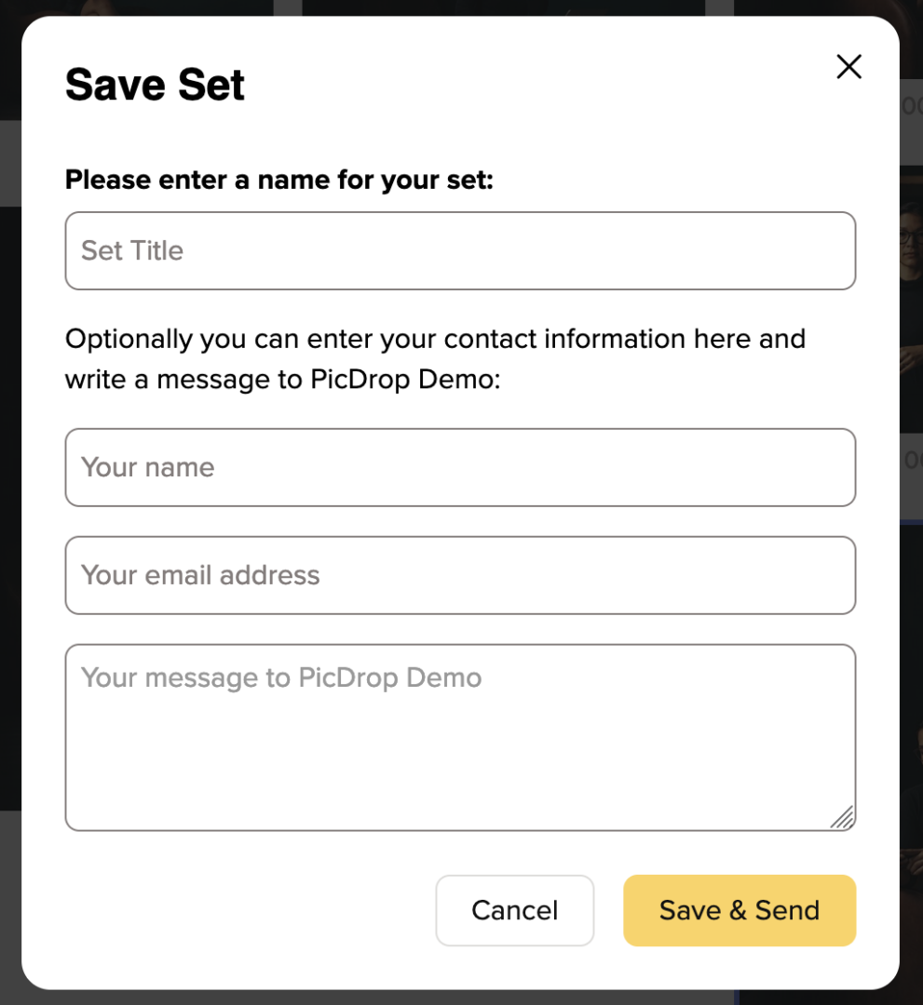The image size is (923, 1005).
Task: Click the 'Please enter a name for your set' label
Action: [279, 180]
